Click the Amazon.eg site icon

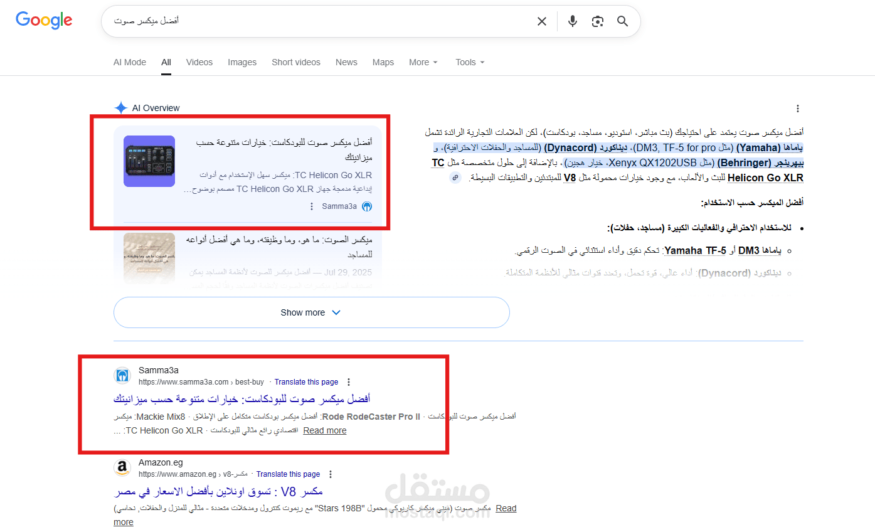coord(122,468)
